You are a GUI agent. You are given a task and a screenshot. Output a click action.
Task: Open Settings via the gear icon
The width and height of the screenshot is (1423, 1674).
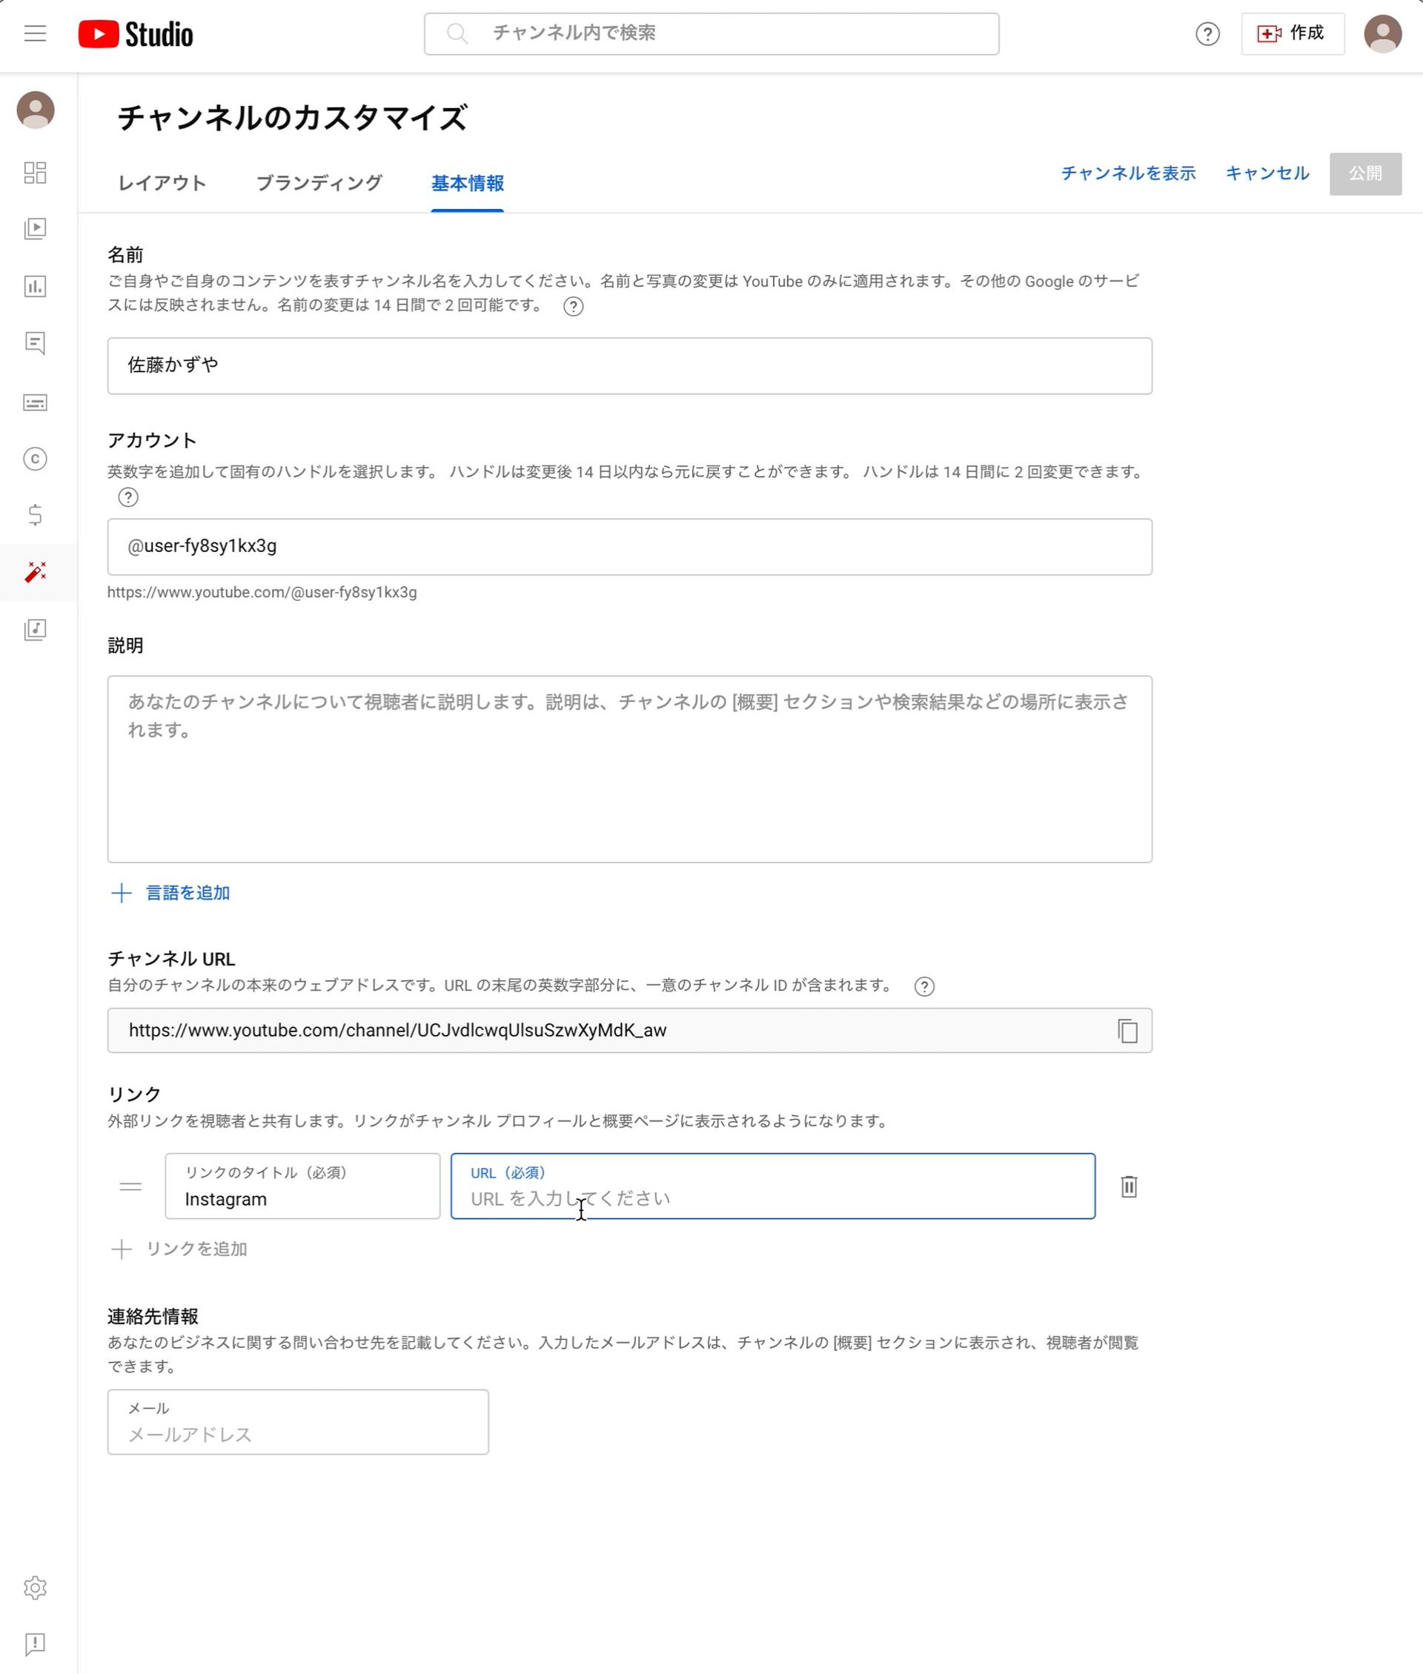point(36,1587)
